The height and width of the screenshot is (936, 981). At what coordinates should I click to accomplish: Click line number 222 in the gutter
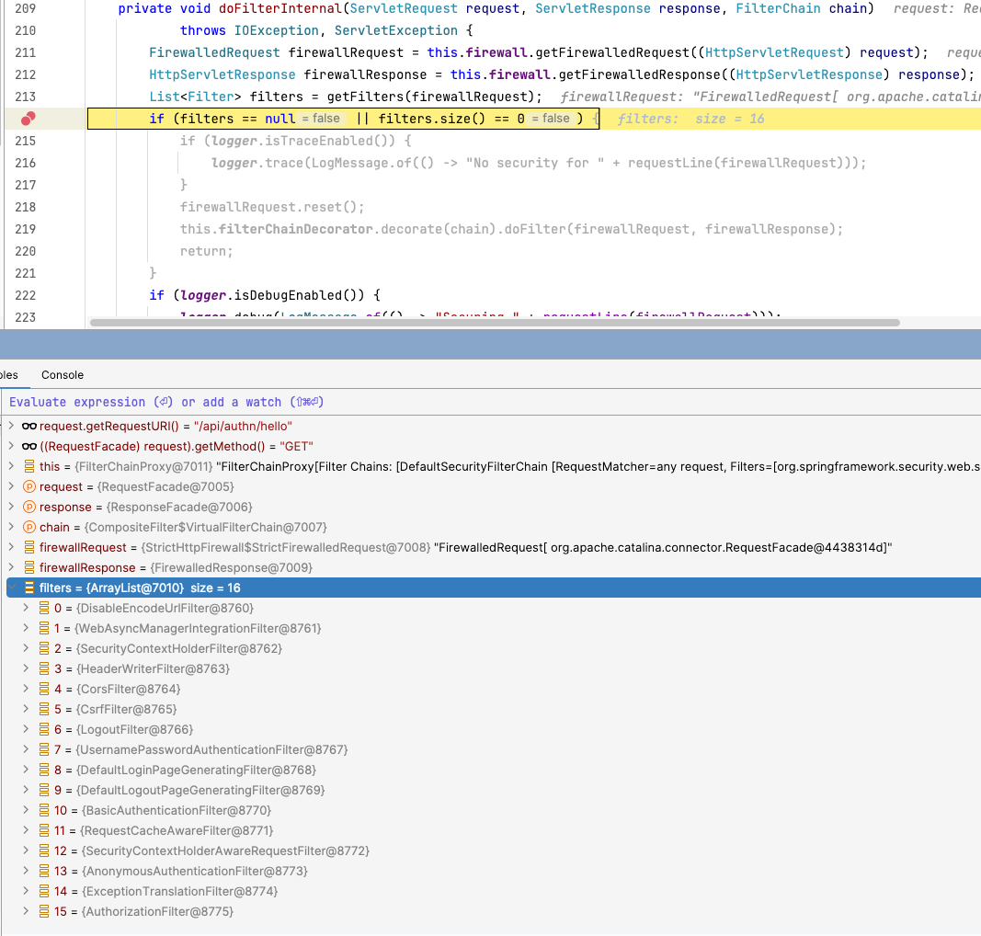coord(25,295)
